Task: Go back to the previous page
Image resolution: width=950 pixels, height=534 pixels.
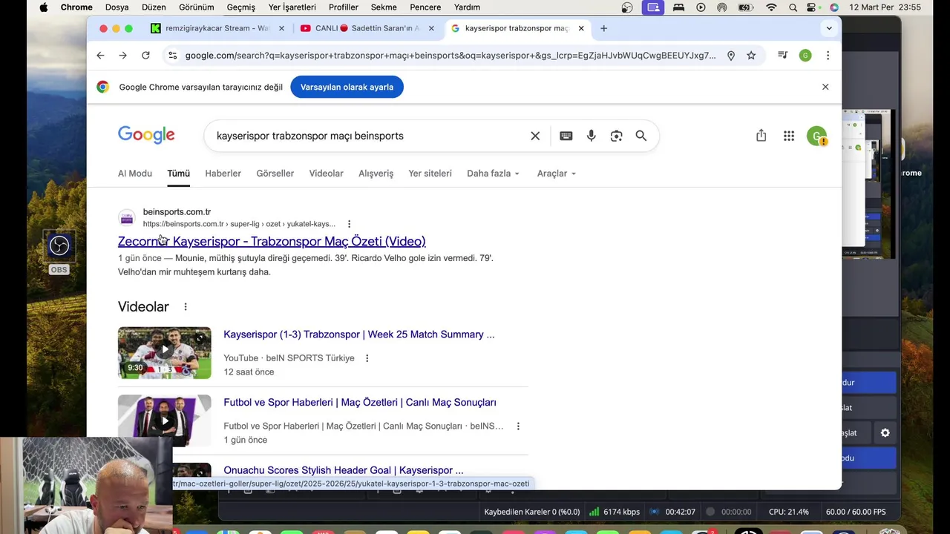Action: [100, 56]
